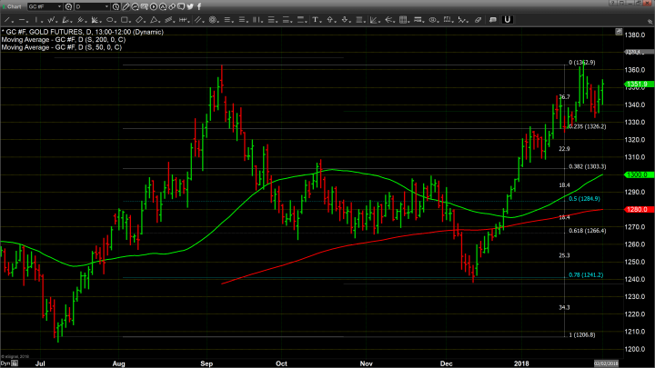Select the trend line drawing tool
Image resolution: width=655 pixels, height=368 pixels.
click(x=7, y=20)
